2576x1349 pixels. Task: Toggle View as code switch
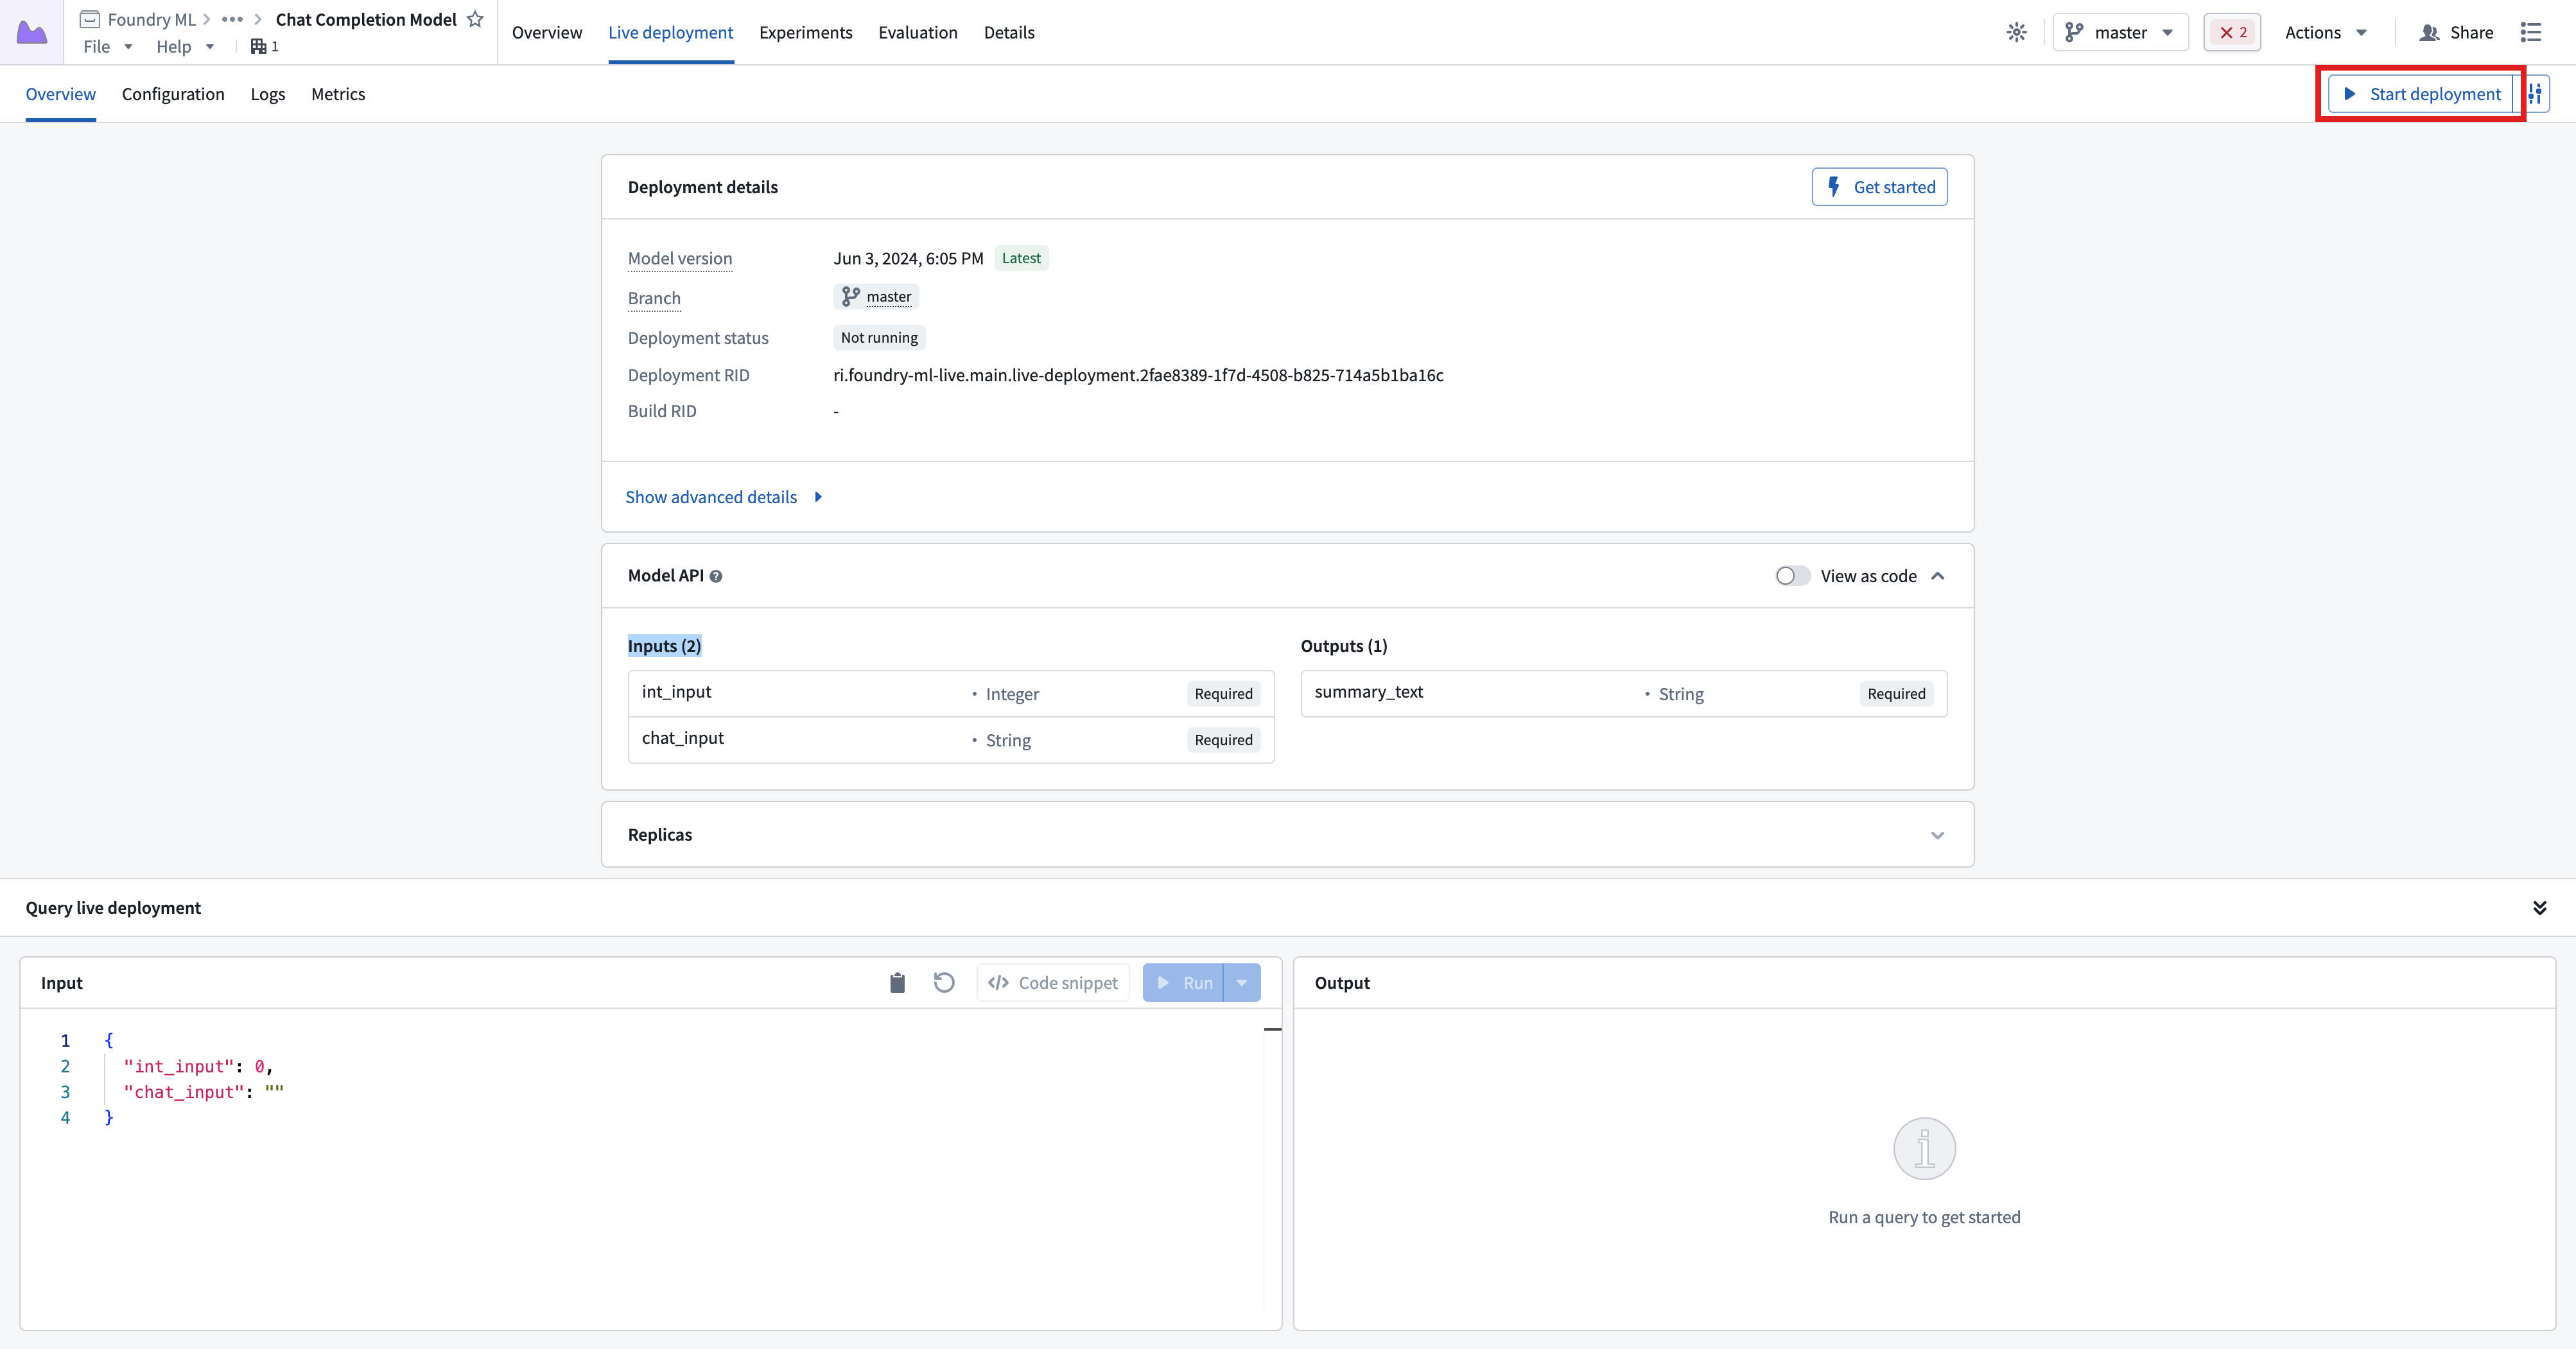(x=1792, y=576)
